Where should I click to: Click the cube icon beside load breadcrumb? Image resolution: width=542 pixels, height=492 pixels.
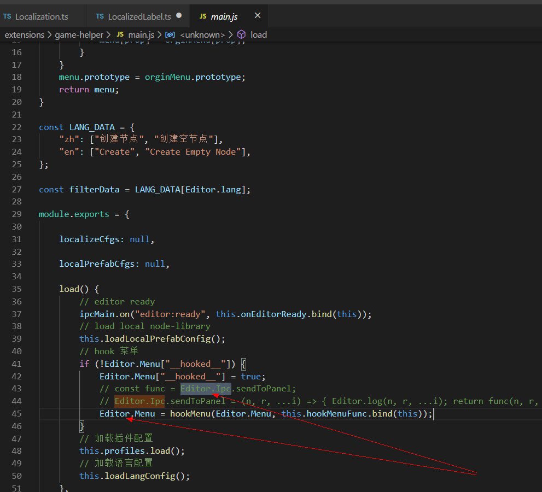[x=241, y=34]
